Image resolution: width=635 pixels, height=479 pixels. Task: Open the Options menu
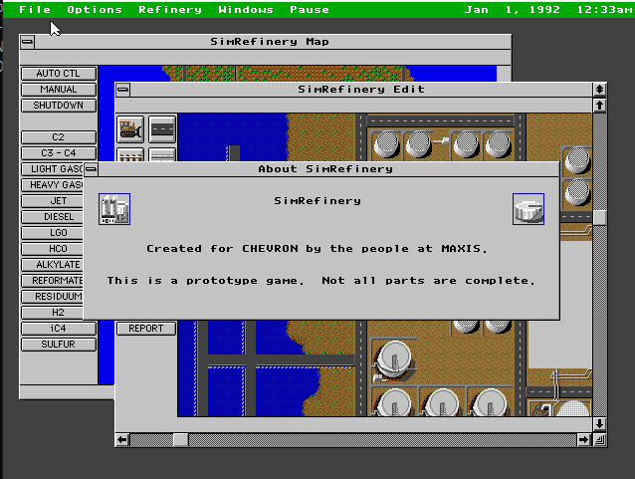tap(95, 10)
